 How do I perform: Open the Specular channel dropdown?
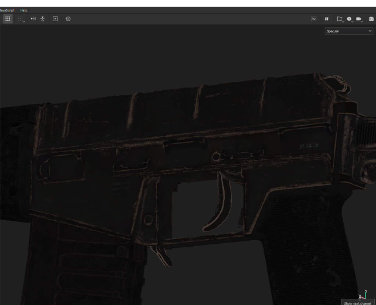(x=348, y=31)
